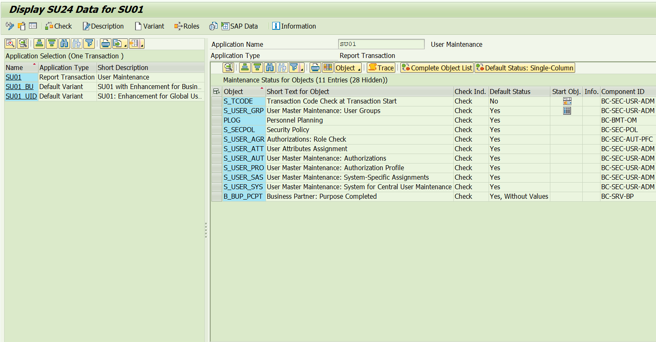Open the SU01_UID variant link
Screen dimensions: 656x342
[x=21, y=96]
